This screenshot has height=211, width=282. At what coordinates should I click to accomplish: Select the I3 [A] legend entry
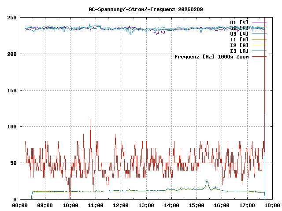239,51
